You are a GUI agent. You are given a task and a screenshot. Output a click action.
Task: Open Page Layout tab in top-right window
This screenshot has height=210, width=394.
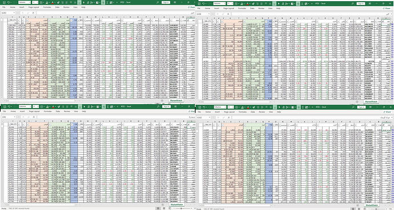(x=228, y=9)
